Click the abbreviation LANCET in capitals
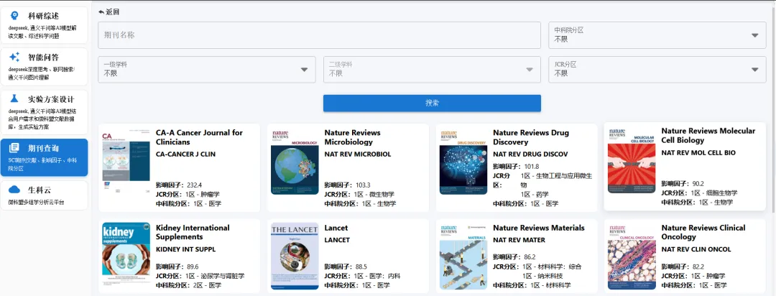 point(337,240)
